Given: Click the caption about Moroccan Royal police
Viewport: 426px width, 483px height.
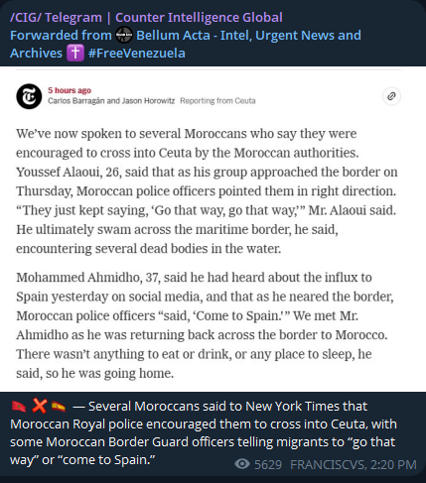Looking at the screenshot, I should click(x=204, y=432).
